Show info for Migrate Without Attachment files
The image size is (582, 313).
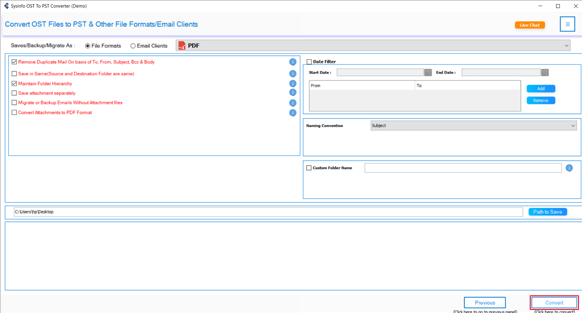pyautogui.click(x=292, y=103)
